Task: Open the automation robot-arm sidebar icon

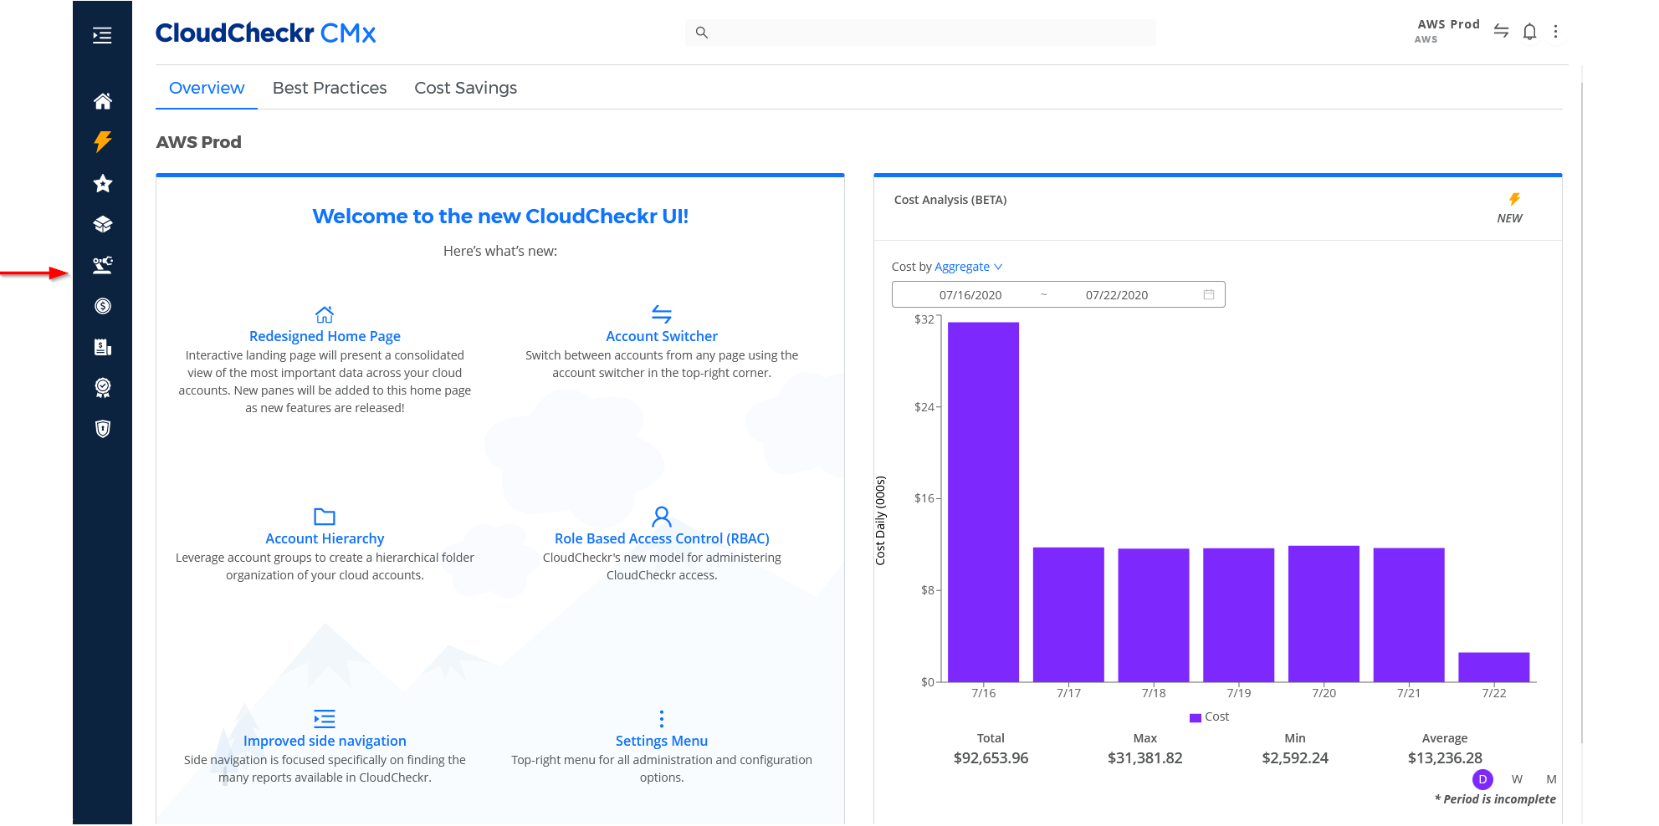Action: 103,265
